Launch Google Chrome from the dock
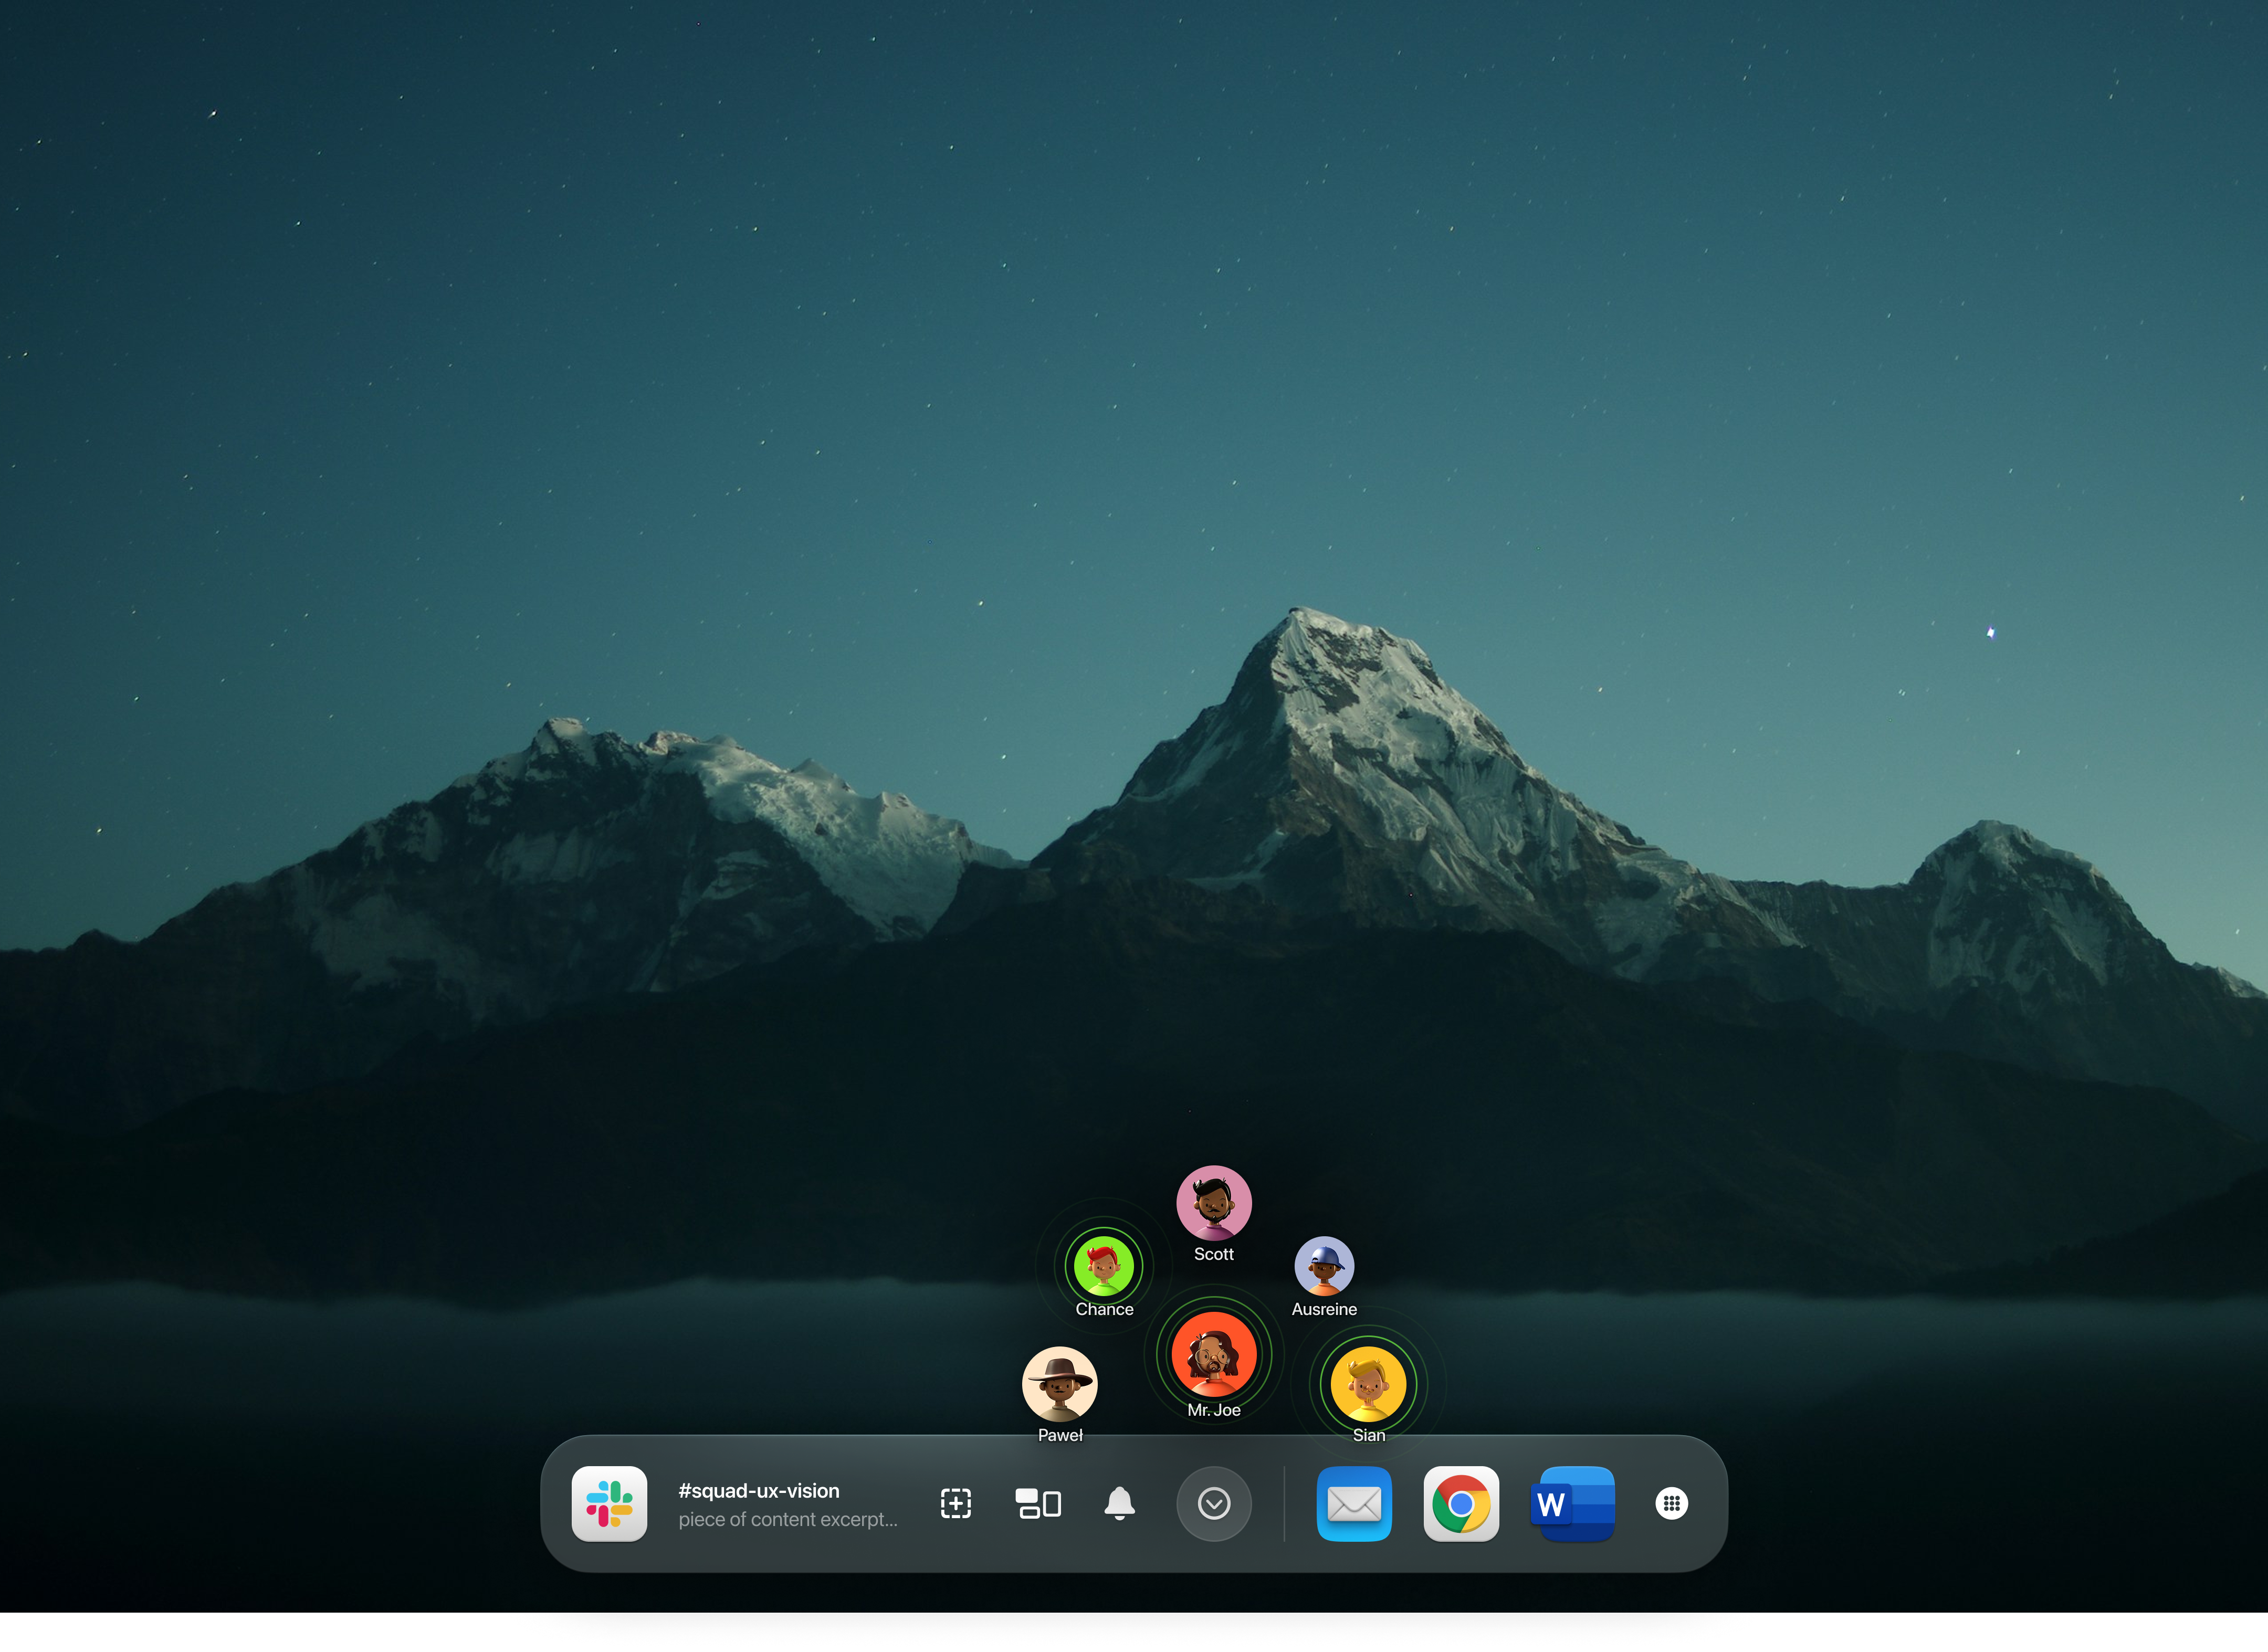This screenshot has width=2268, height=1652. 1462,1504
